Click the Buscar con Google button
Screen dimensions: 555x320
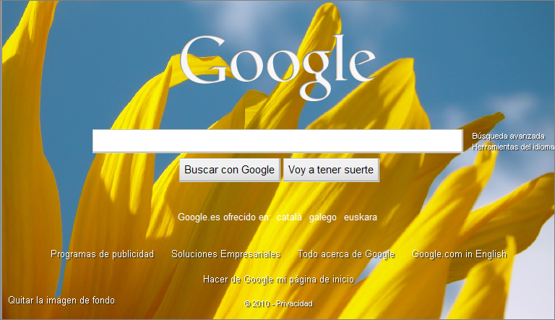coord(229,170)
